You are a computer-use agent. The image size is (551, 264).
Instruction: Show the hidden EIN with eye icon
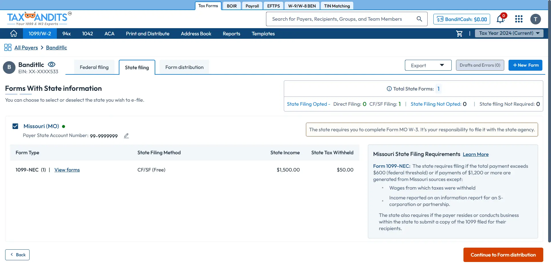tap(52, 64)
